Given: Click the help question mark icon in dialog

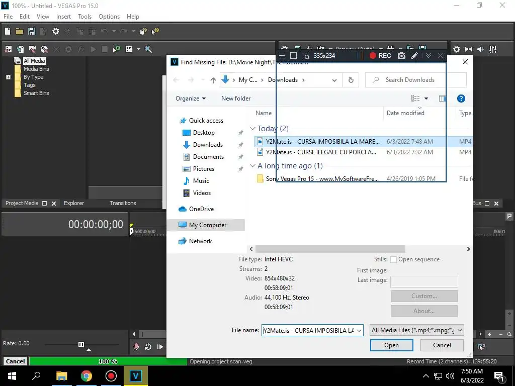Looking at the screenshot, I should [461, 99].
